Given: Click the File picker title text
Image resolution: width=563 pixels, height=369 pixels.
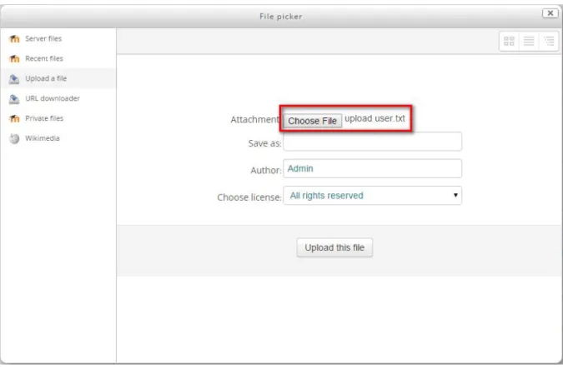Looking at the screenshot, I should click(281, 16).
